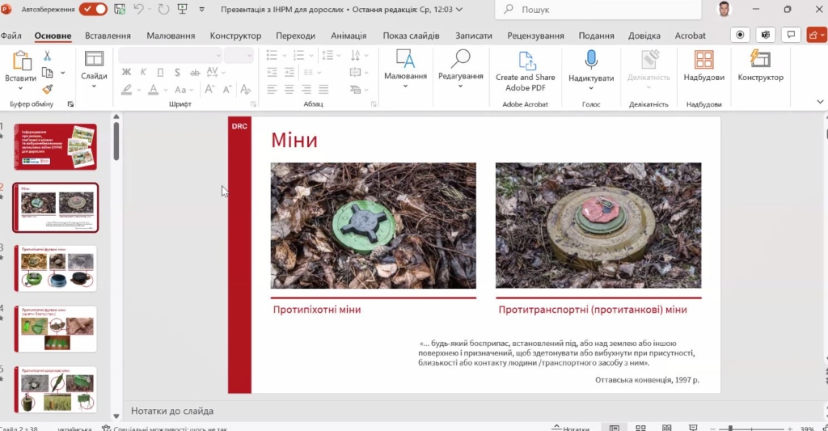Expand the Слайди dropdown
The width and height of the screenshot is (828, 431).
[94, 87]
